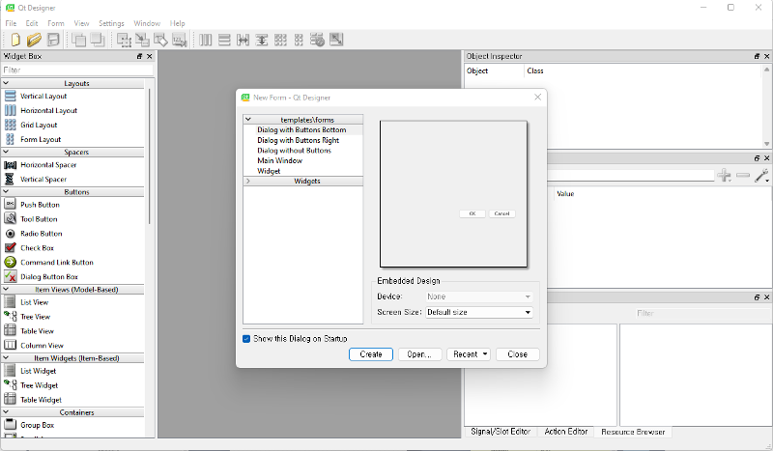Click the Widget Box vertical scrollbar
Screen dimensions: 773x451
pyautogui.click(x=150, y=157)
